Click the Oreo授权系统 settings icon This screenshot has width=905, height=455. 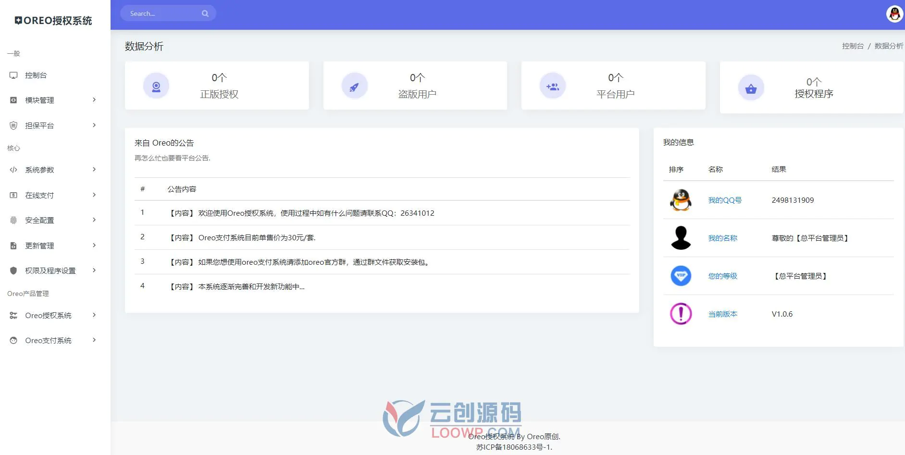point(13,315)
